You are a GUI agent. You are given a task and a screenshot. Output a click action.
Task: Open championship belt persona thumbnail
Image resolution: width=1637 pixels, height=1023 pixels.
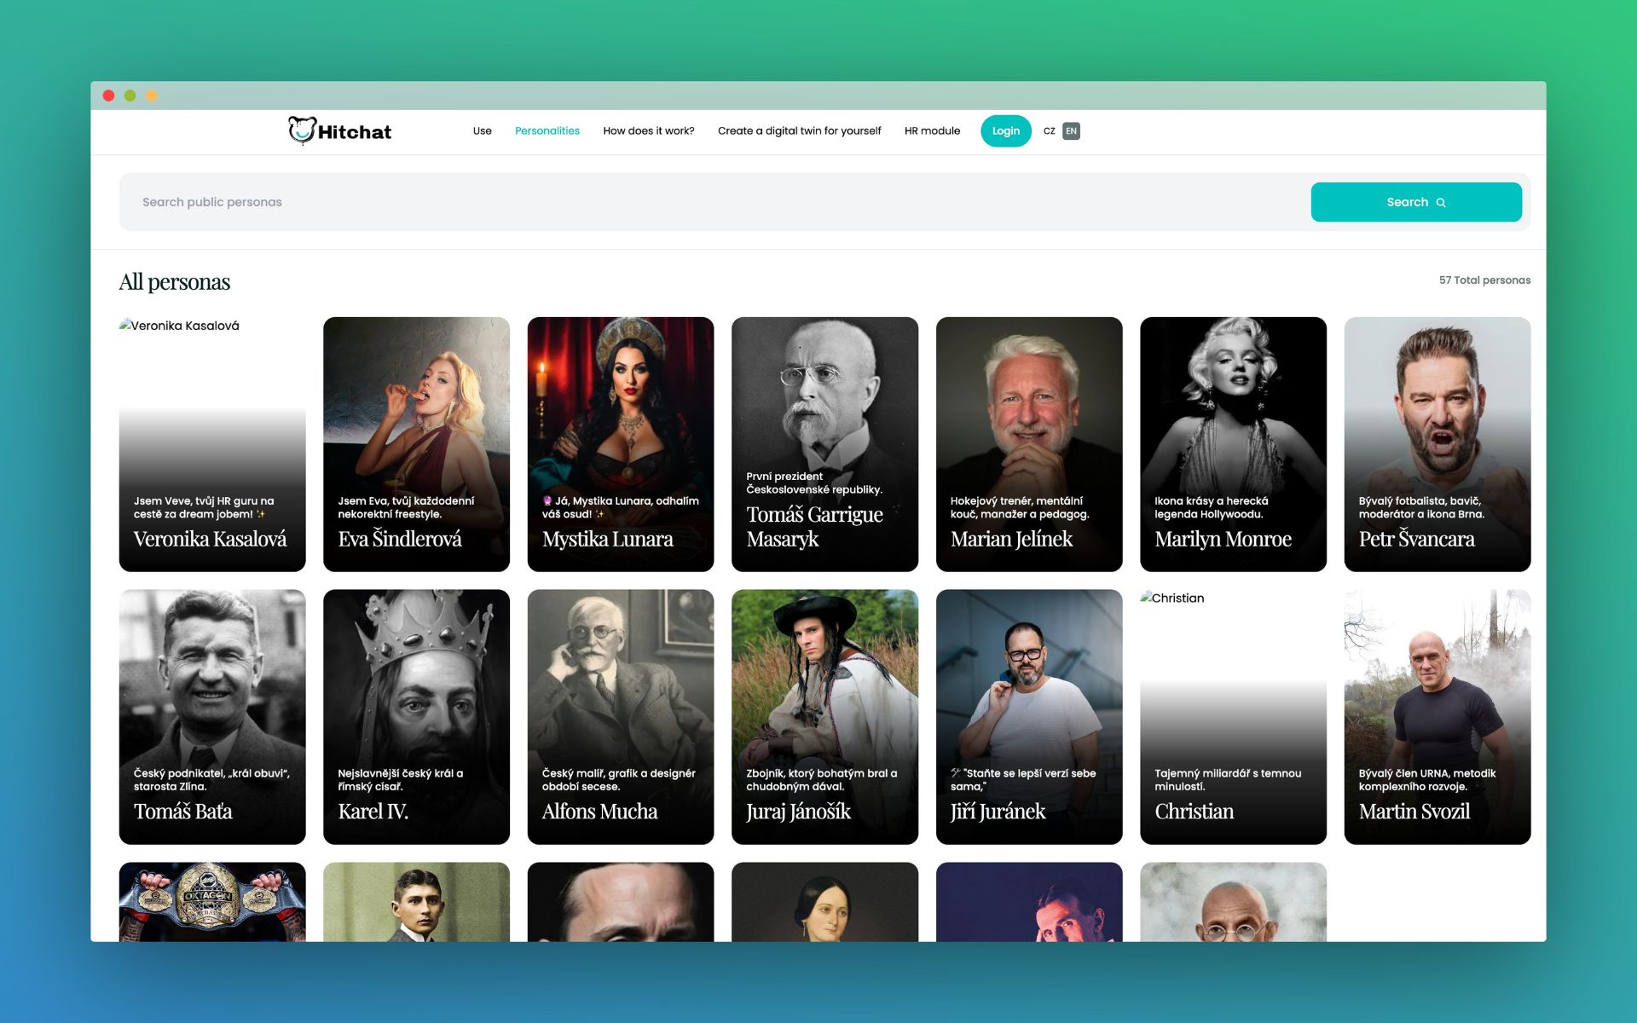[211, 901]
